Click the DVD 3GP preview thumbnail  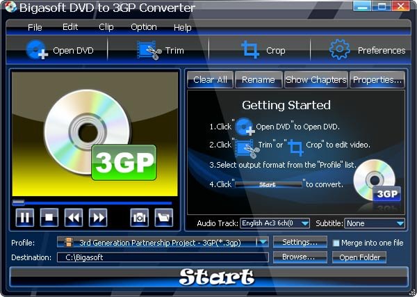[x=95, y=134]
